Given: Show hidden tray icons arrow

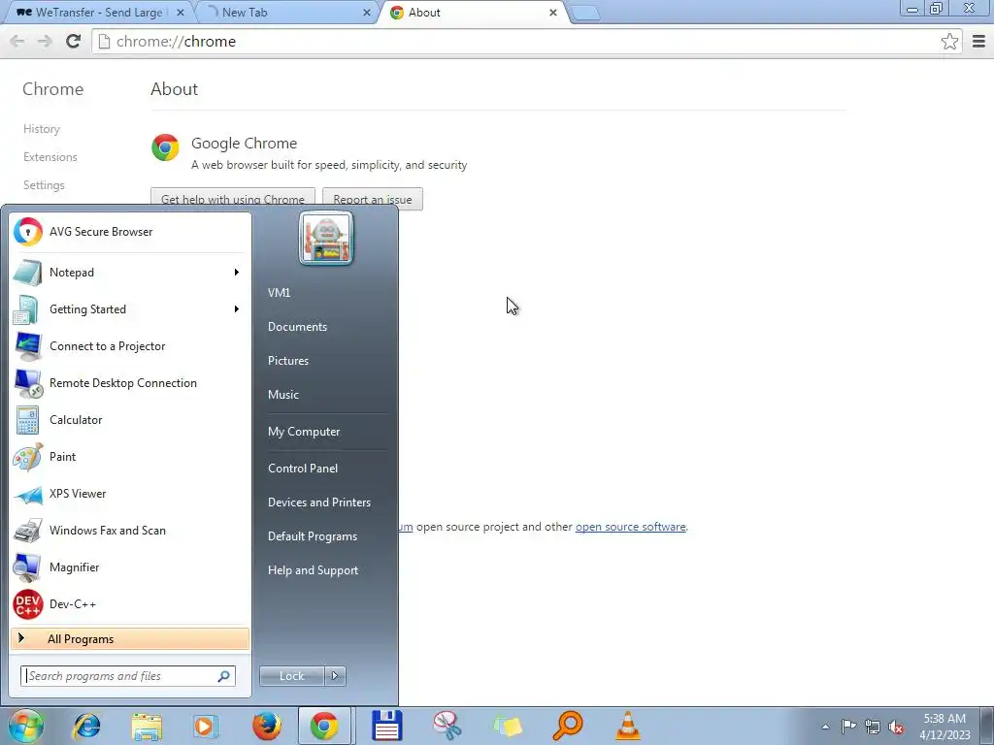Looking at the screenshot, I should [x=825, y=727].
